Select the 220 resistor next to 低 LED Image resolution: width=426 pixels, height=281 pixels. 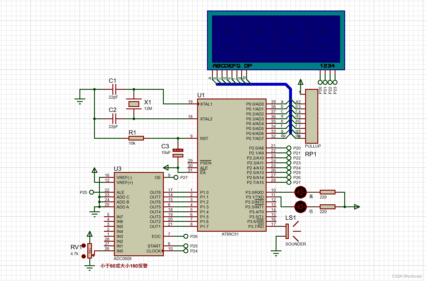coord(327,207)
